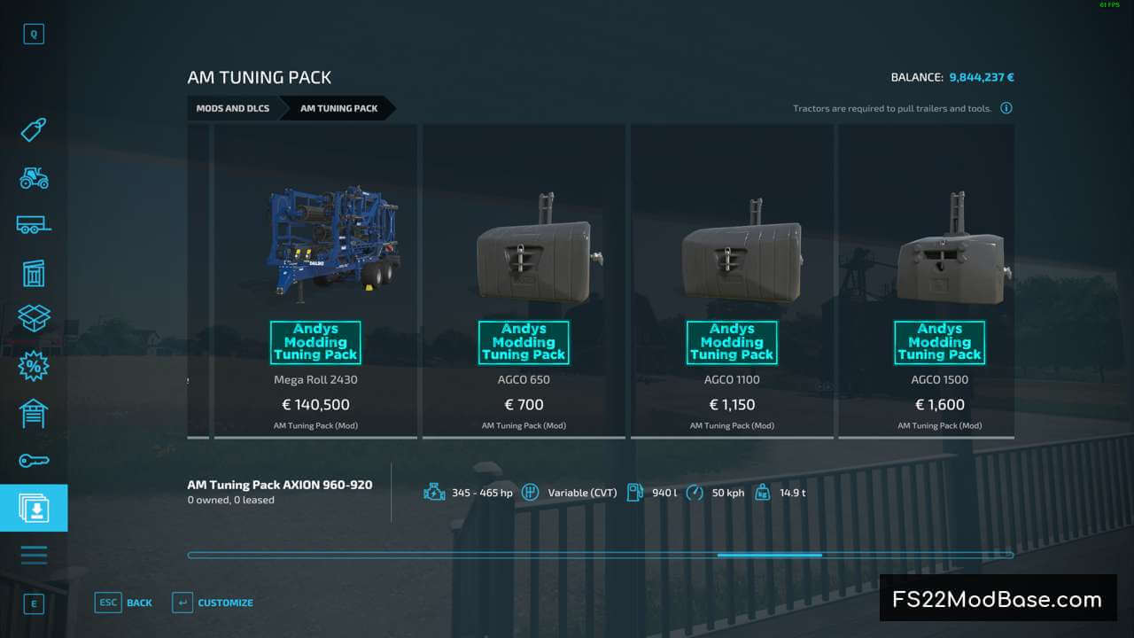Select the key leasing category icon
Image resolution: width=1134 pixels, height=638 pixels.
click(x=34, y=460)
